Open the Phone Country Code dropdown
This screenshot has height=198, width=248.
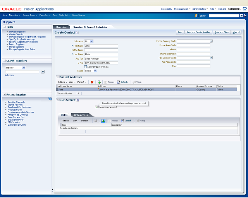[x=211, y=41]
